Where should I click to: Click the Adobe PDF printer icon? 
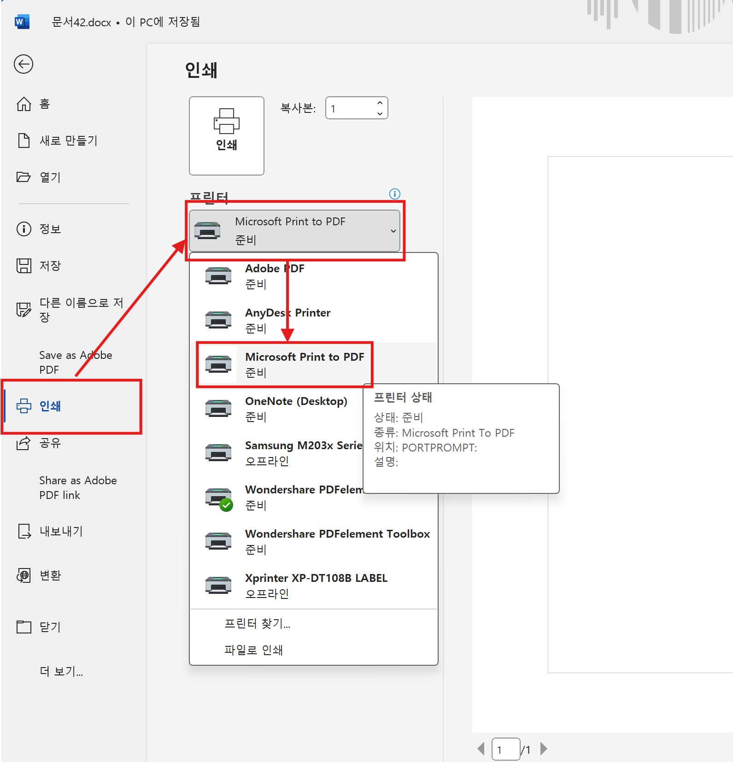click(218, 276)
